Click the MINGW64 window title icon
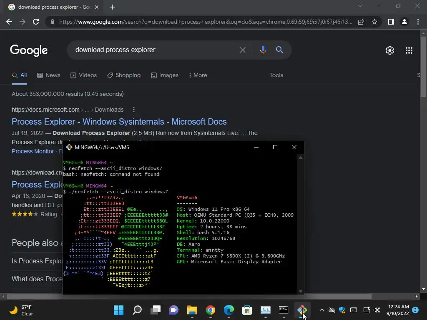The image size is (427, 320). (x=69, y=147)
